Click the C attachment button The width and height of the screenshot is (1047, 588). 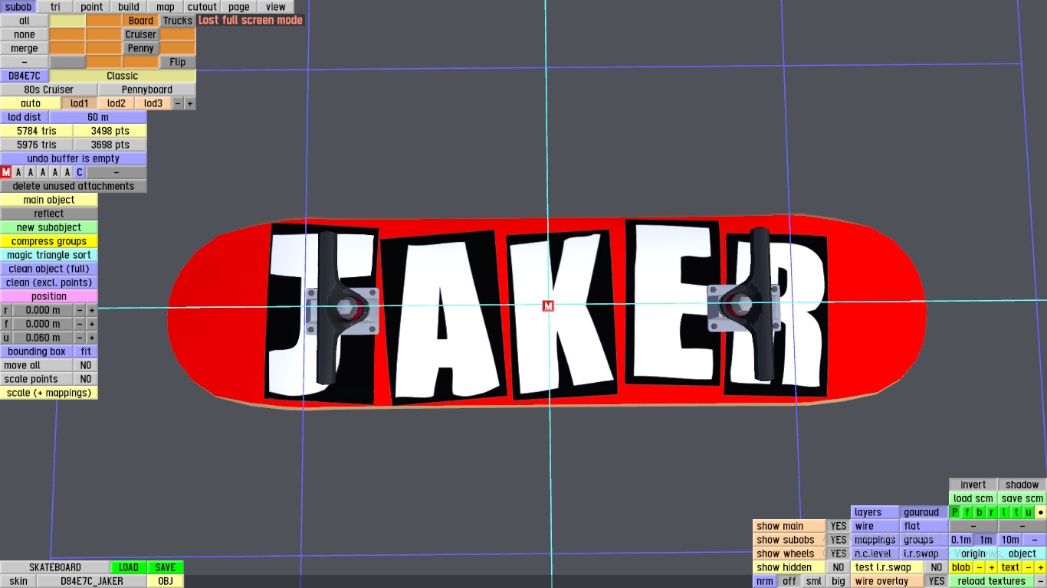click(x=80, y=172)
